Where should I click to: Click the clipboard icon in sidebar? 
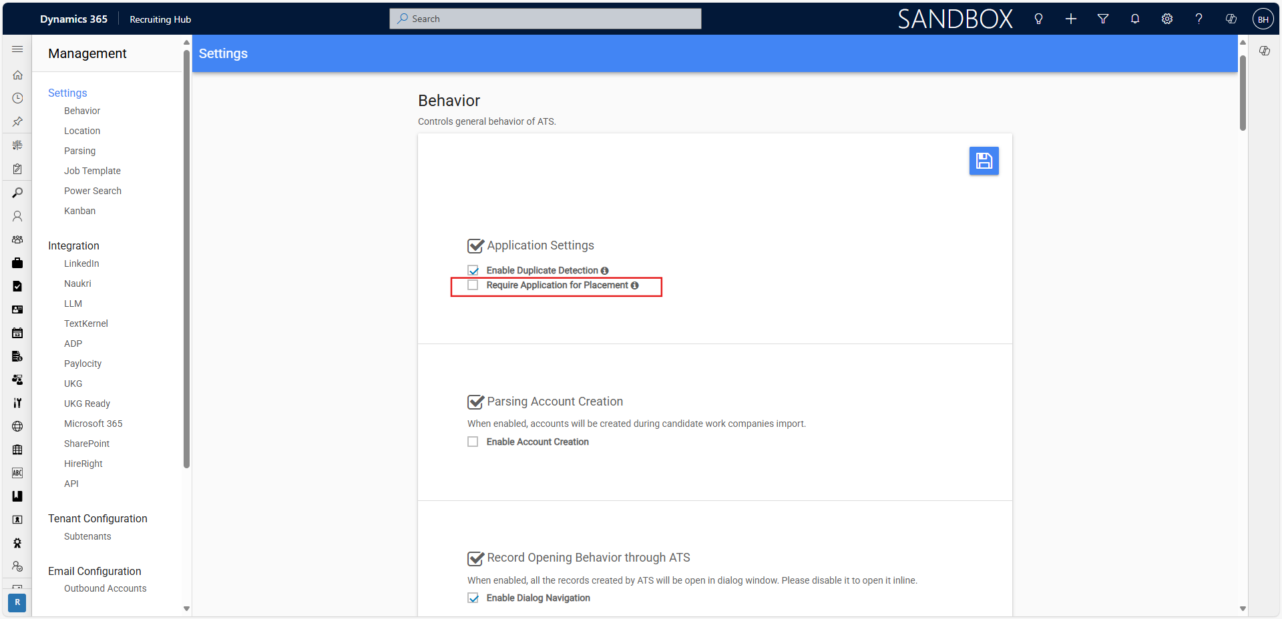click(x=17, y=169)
